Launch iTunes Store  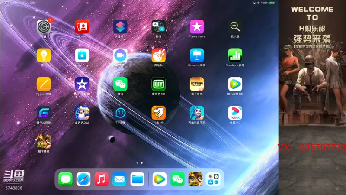tap(197, 26)
